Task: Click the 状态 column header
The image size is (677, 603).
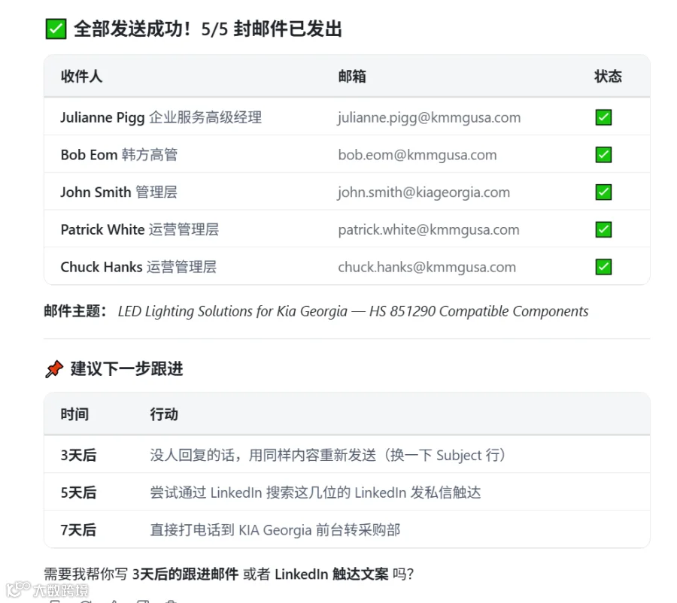Action: [608, 77]
